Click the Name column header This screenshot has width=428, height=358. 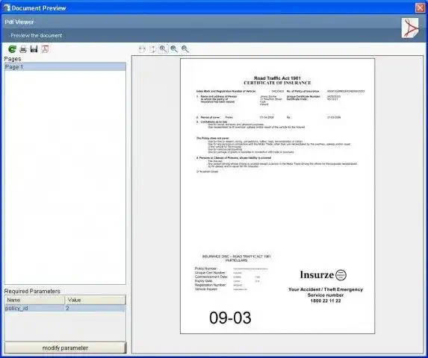34,300
